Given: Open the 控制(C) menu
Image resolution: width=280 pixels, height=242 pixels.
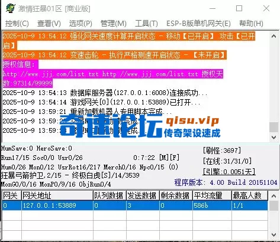Looking at the screenshot, I should (17, 24).
